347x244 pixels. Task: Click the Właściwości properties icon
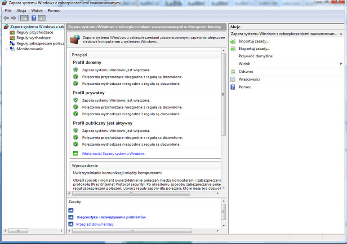click(x=233, y=79)
